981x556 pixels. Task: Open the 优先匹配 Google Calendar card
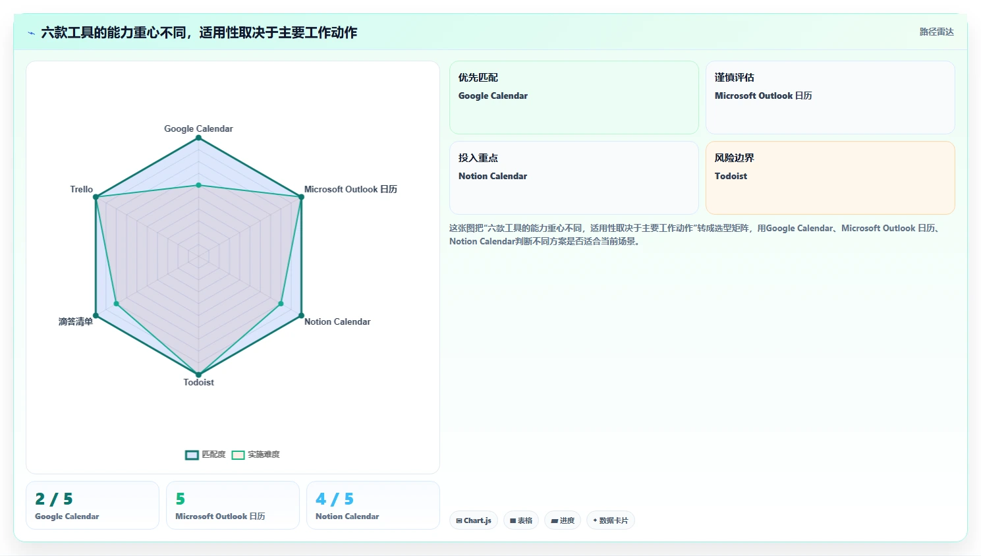pos(574,97)
